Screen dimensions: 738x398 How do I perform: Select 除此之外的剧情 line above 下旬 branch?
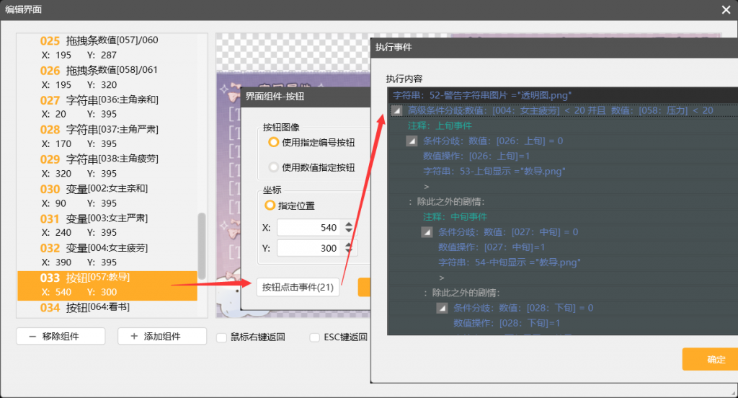click(x=562, y=293)
